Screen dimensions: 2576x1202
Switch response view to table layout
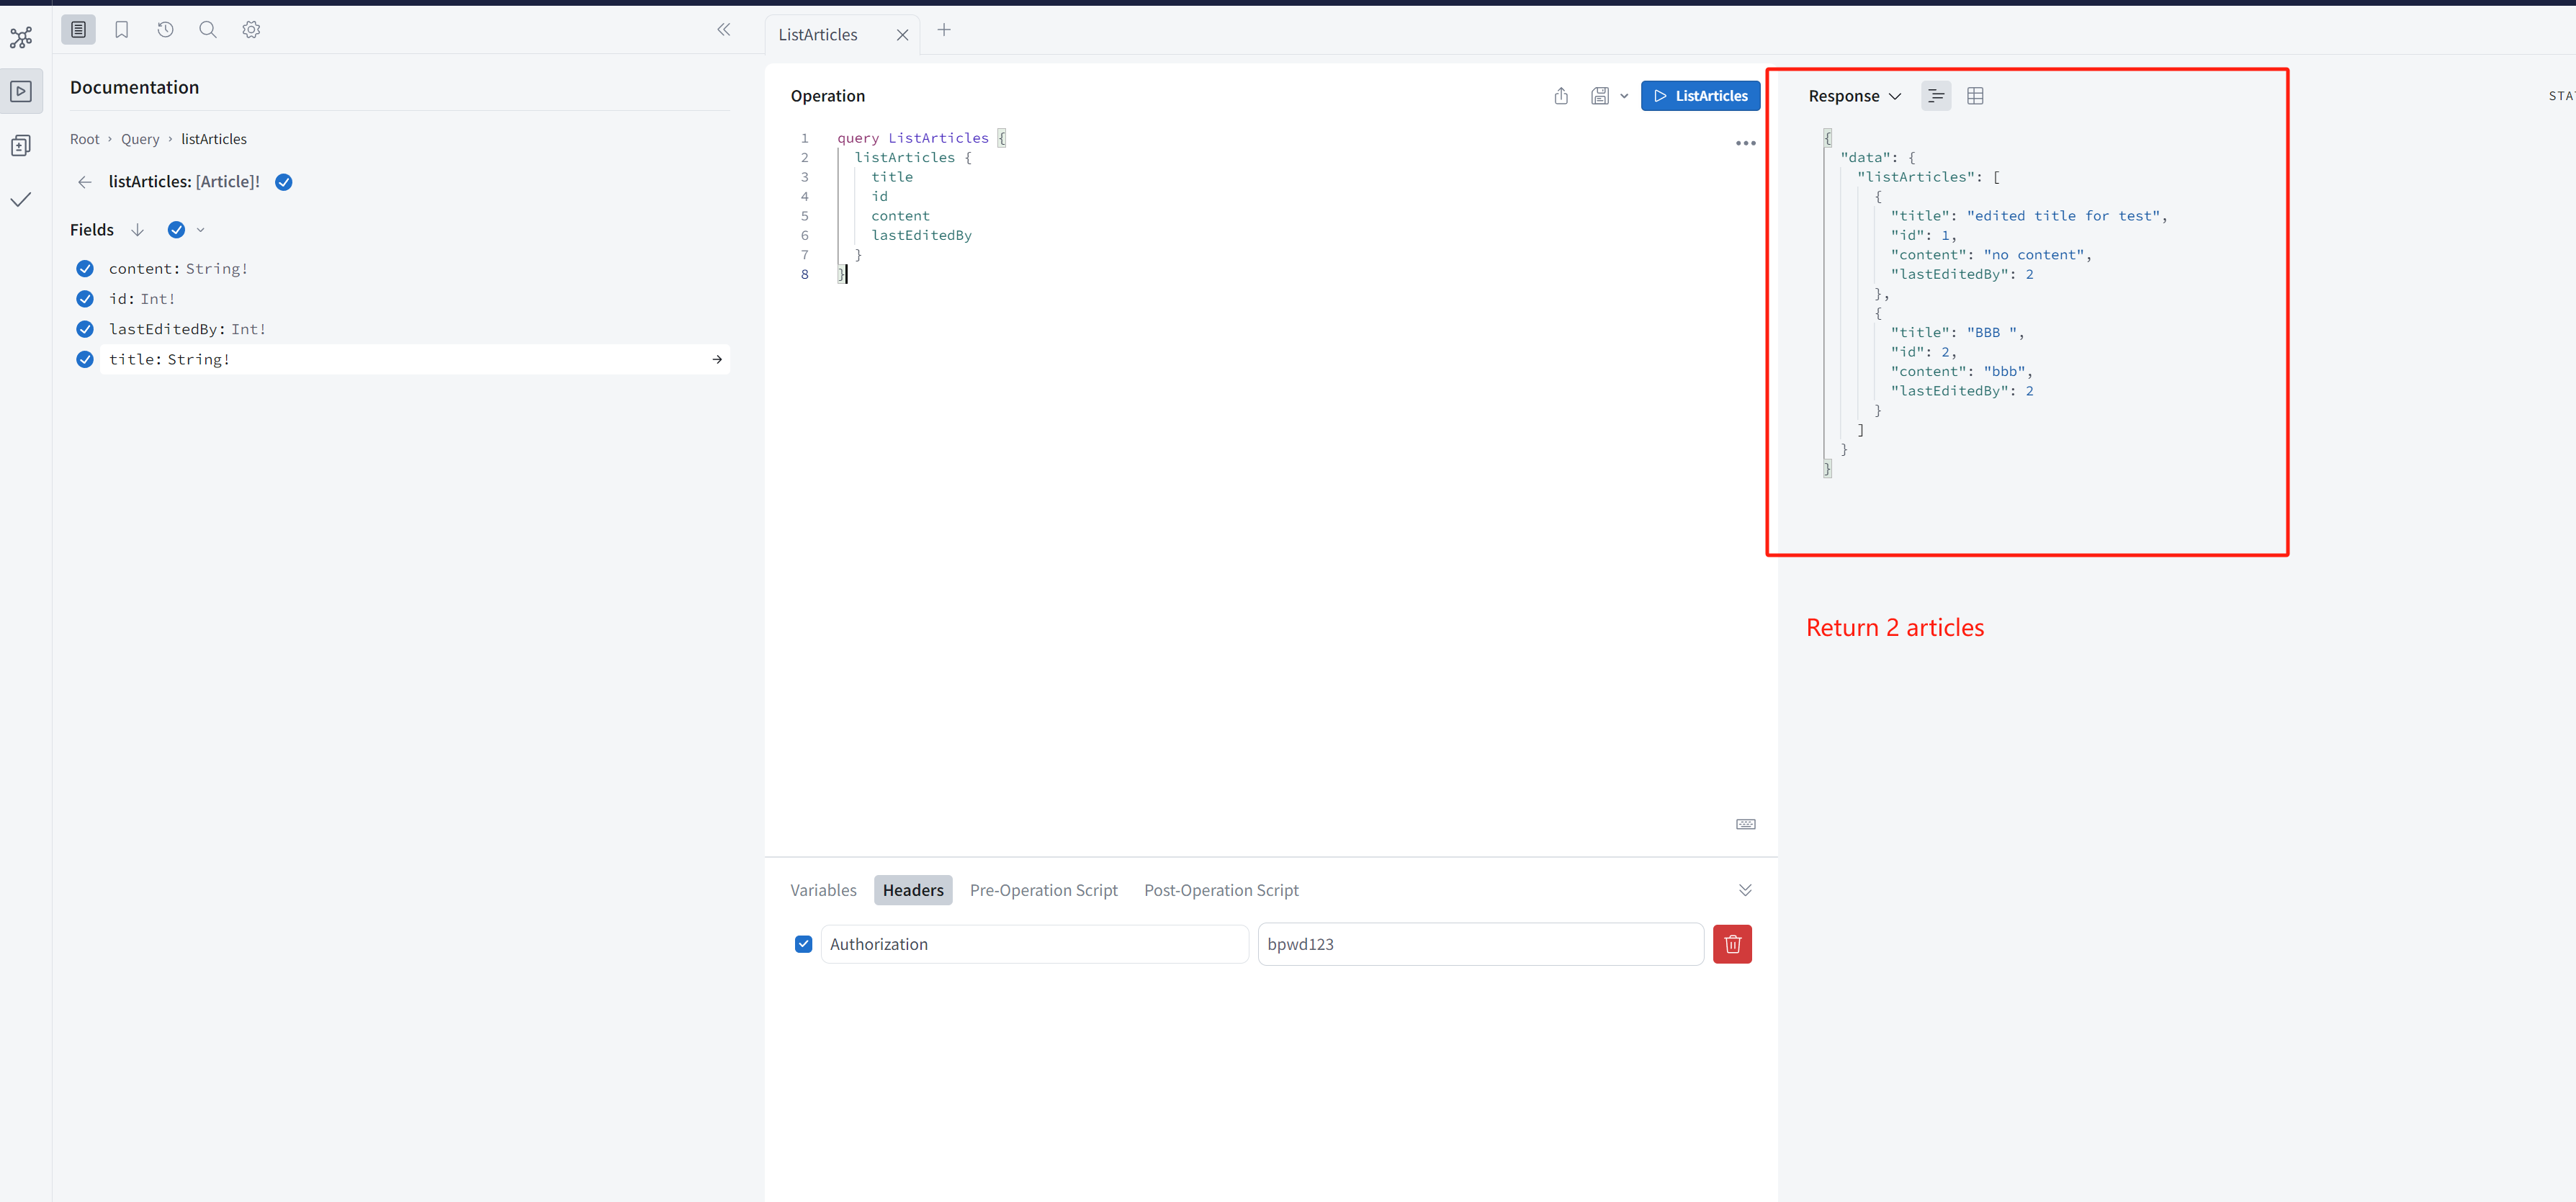1976,95
